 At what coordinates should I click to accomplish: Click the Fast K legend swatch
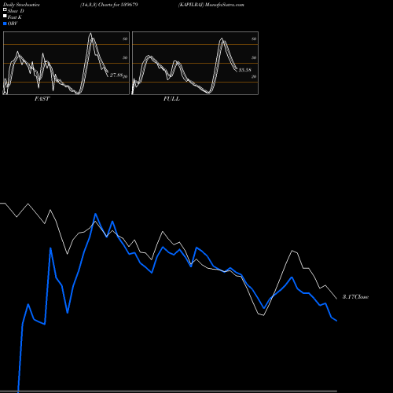coord(5,16)
